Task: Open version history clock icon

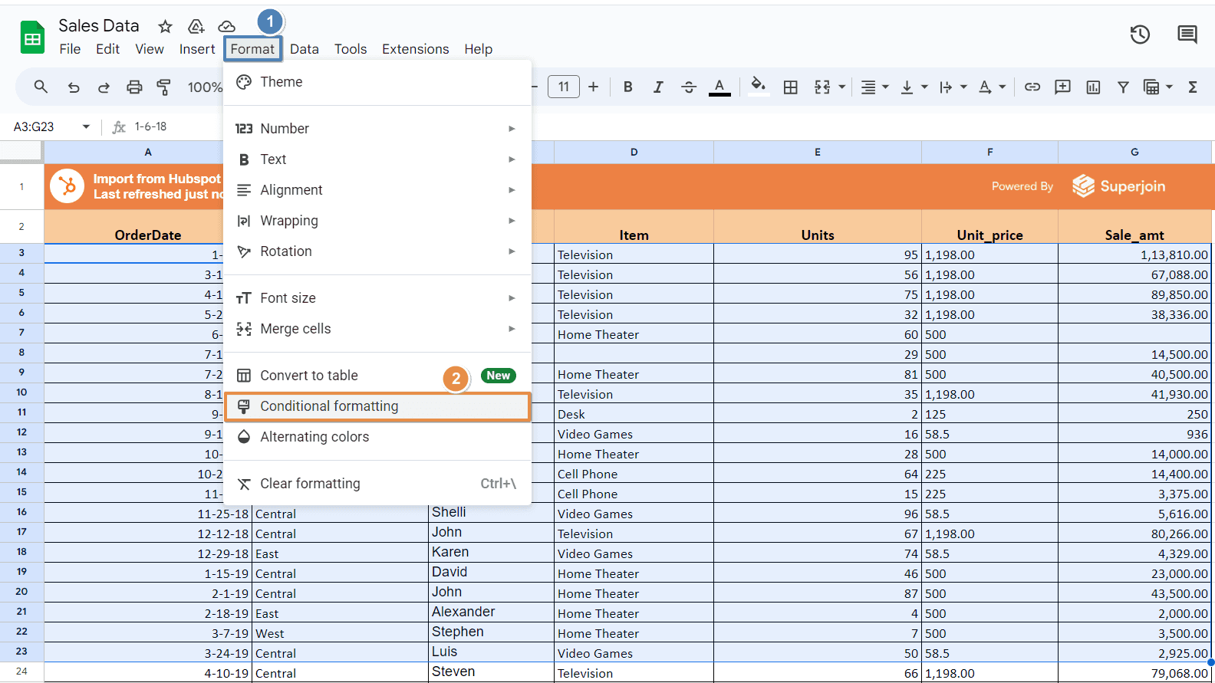Action: [x=1140, y=34]
